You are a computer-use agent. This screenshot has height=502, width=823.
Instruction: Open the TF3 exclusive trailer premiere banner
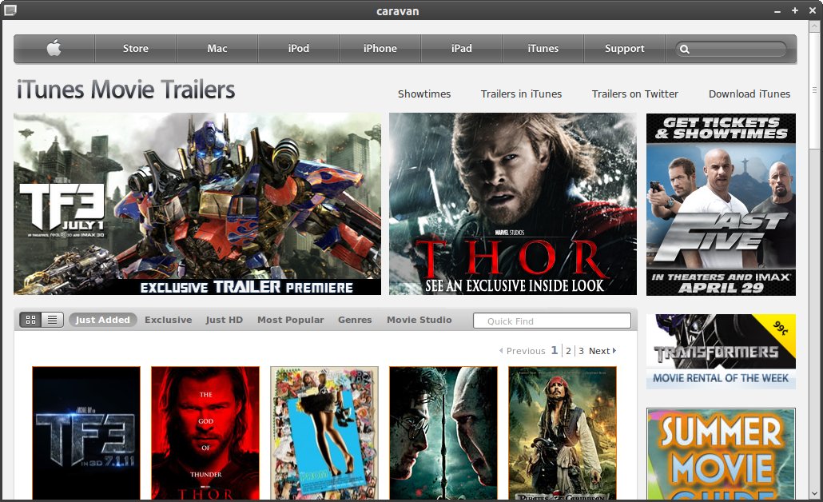click(197, 204)
